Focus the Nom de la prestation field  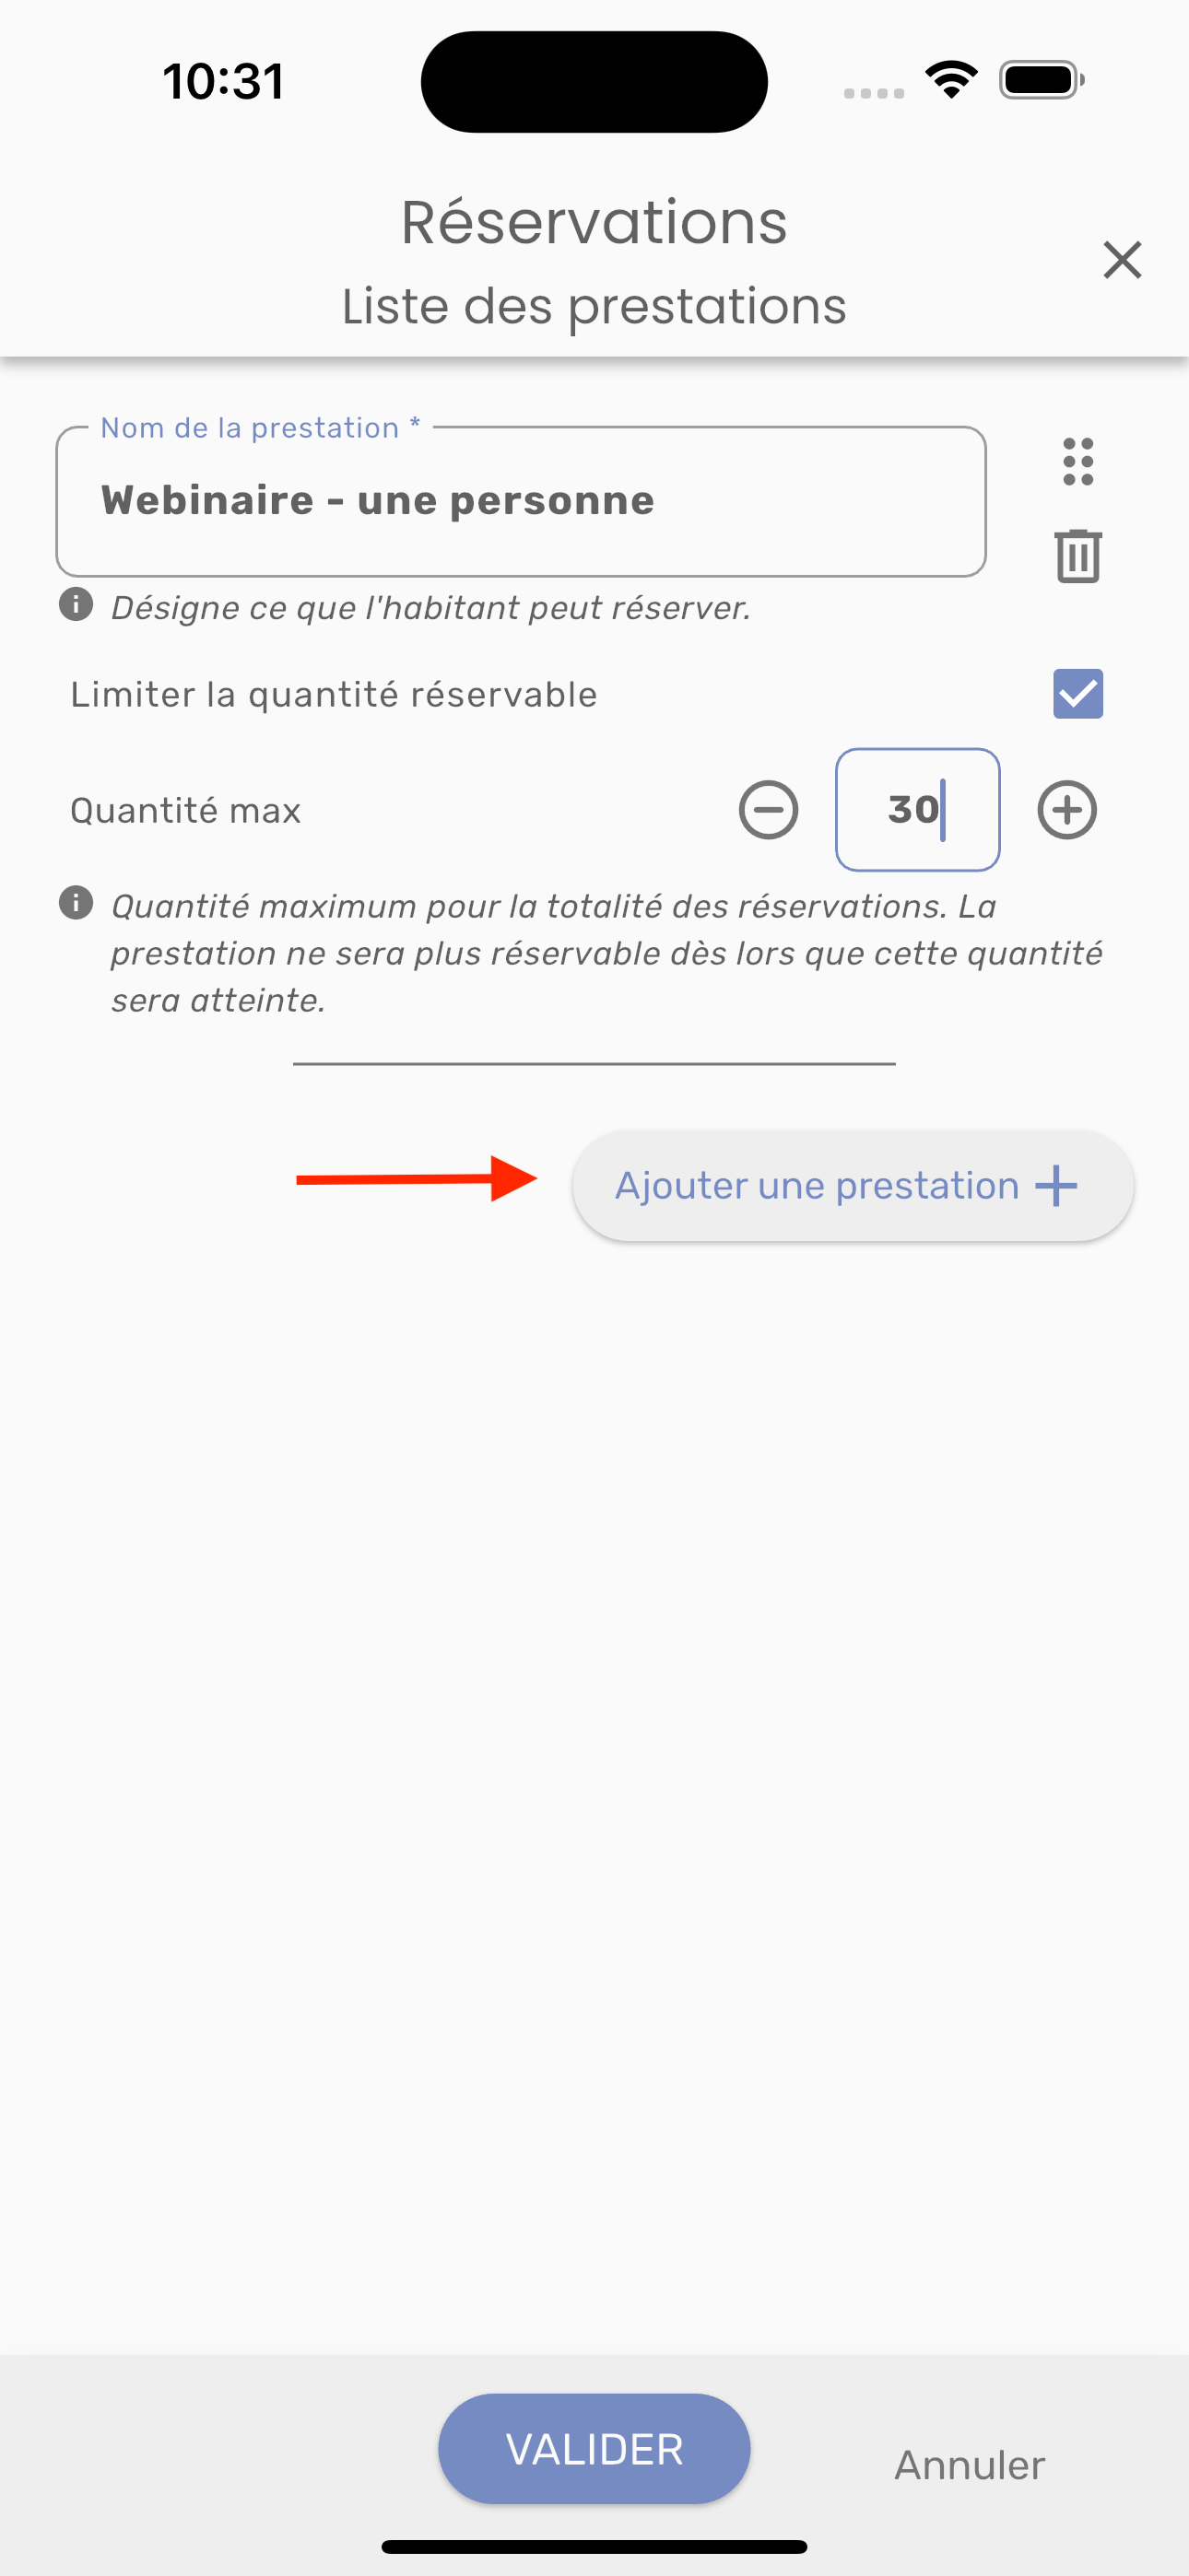coord(521,502)
